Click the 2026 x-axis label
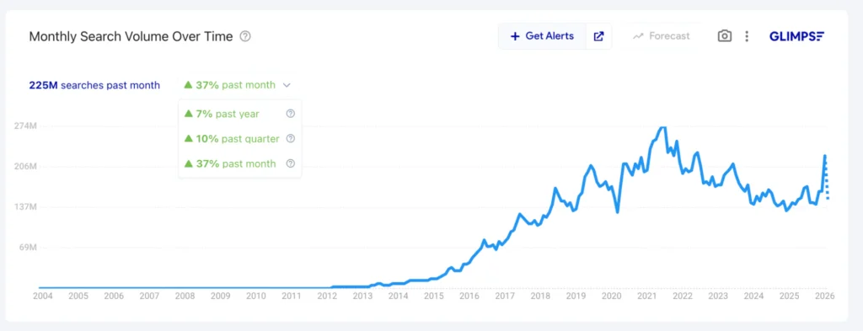Screen dimensions: 863x331 click(824, 296)
